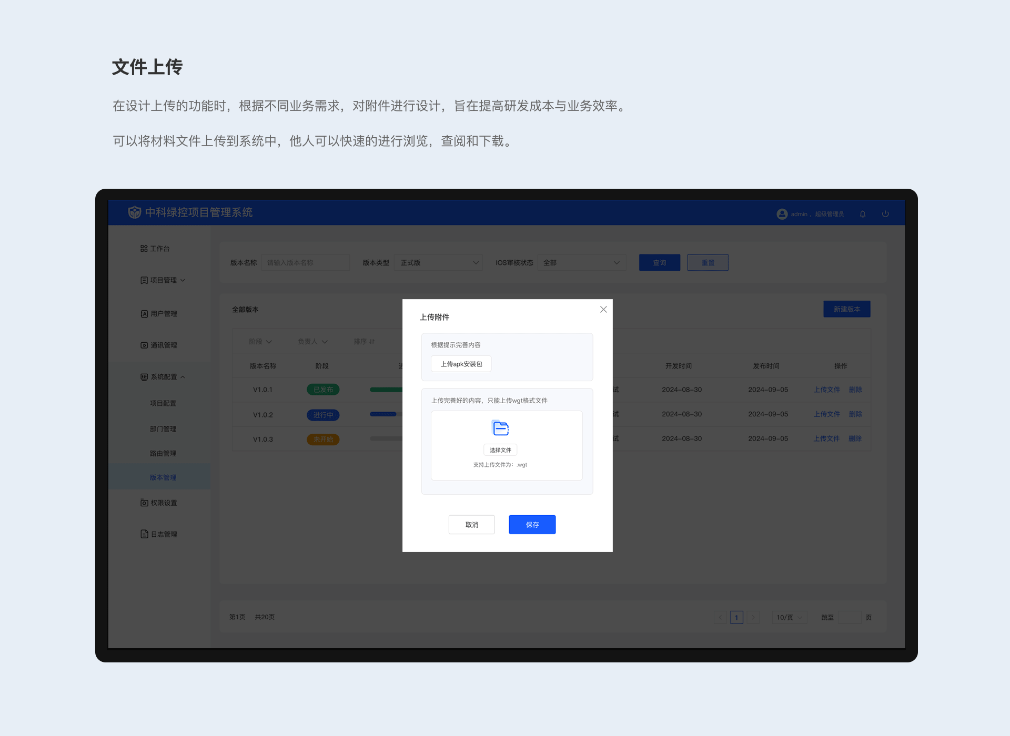
Task: Open the notification bell
Action: pyautogui.click(x=863, y=214)
